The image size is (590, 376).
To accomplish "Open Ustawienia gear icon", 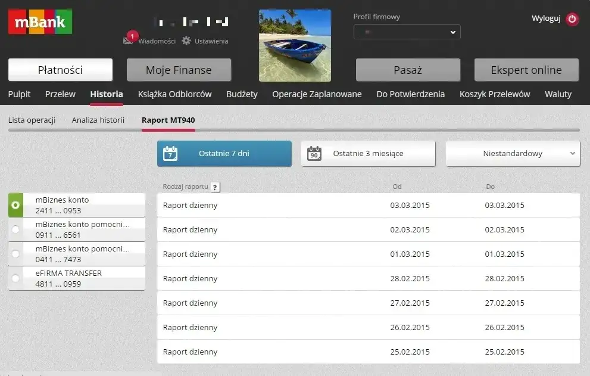I will tap(186, 41).
